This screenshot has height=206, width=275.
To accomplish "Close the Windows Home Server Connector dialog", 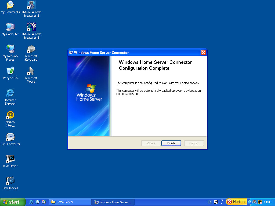I will tap(203, 53).
